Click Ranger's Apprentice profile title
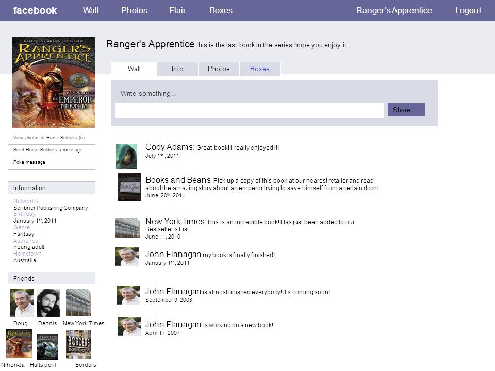This screenshot has height=371, width=495. point(150,44)
